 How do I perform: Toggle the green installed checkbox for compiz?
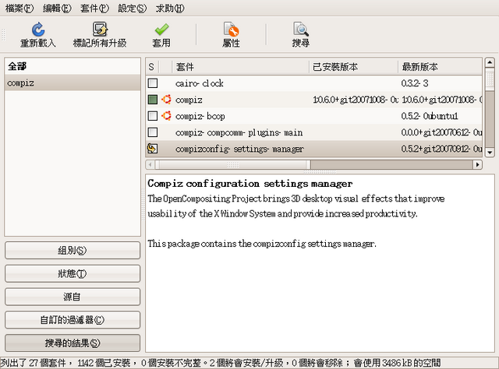153,100
